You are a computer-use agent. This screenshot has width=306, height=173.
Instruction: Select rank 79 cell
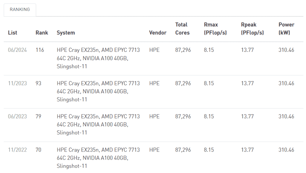(x=39, y=116)
